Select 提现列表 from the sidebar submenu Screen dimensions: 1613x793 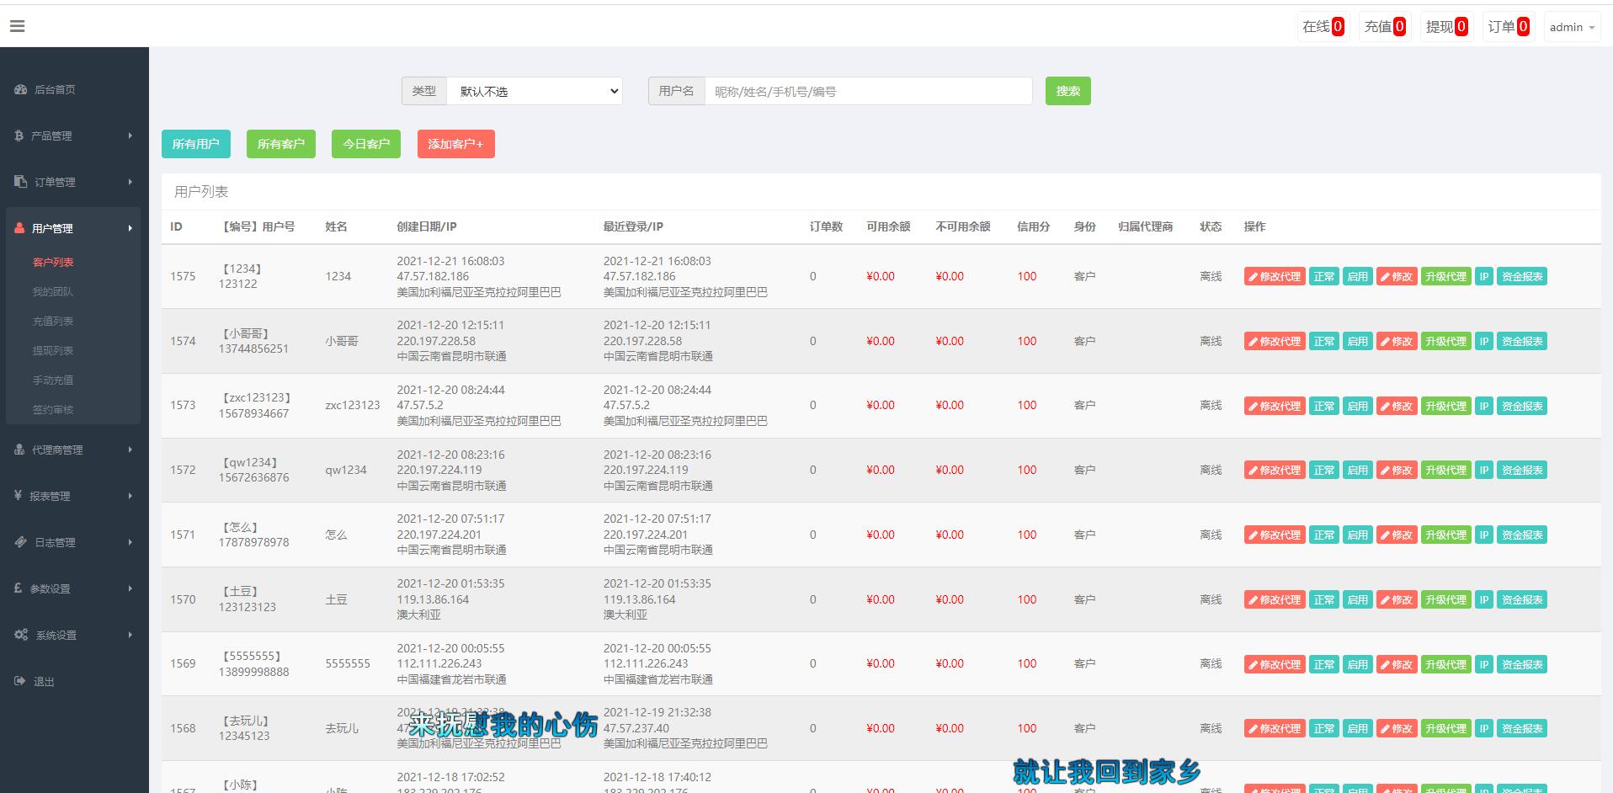tap(53, 350)
